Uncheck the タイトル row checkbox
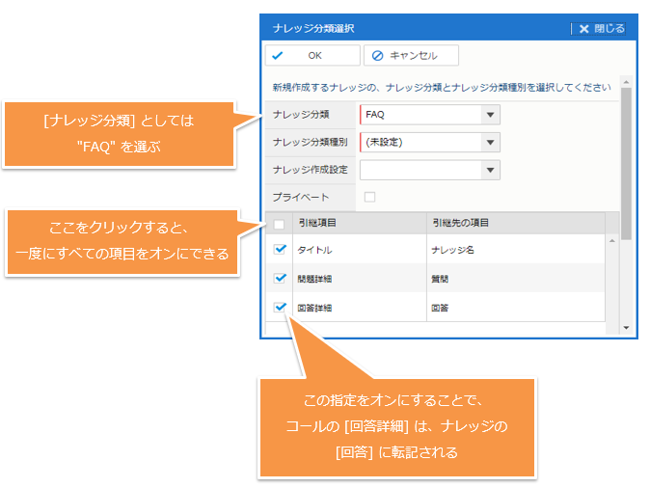Screen dimensions: 650x488 click(280, 249)
